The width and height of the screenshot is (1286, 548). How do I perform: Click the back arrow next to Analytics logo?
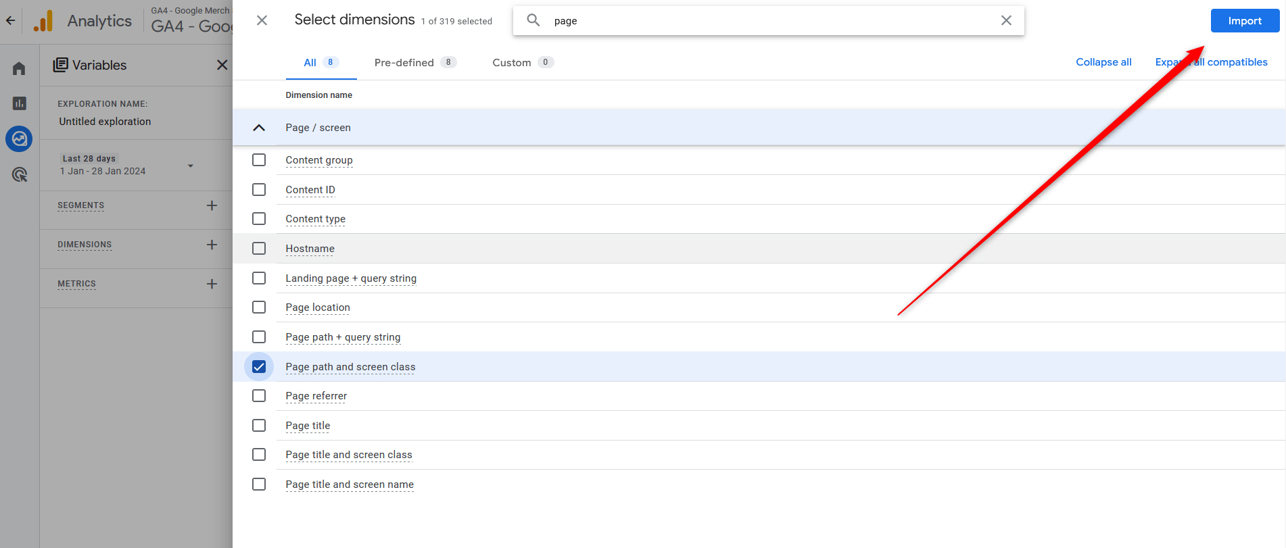[x=10, y=21]
